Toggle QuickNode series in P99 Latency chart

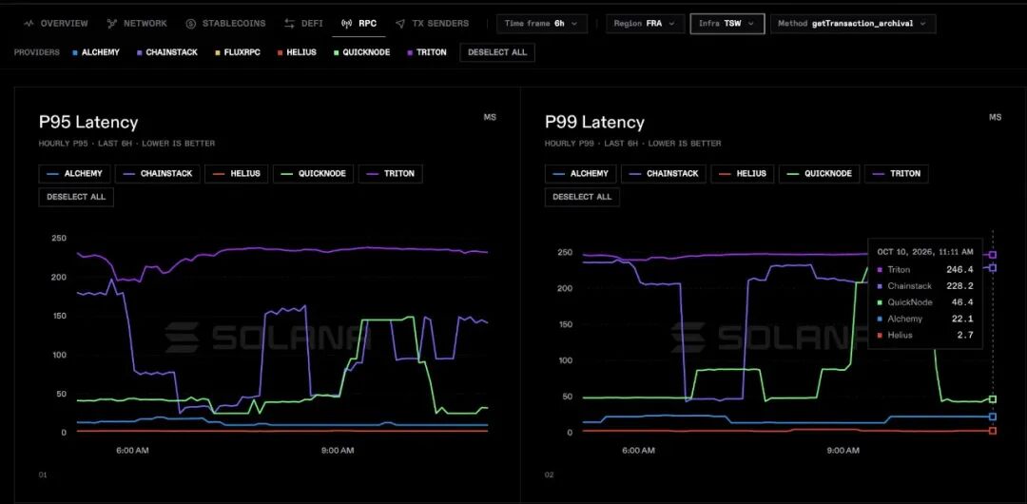820,174
